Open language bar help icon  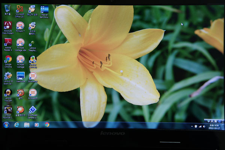click(219, 121)
